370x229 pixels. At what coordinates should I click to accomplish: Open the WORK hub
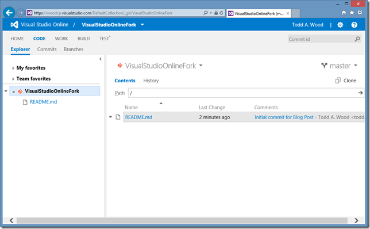pos(61,39)
